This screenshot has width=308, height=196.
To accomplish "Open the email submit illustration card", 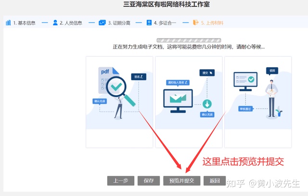I will 189,102.
